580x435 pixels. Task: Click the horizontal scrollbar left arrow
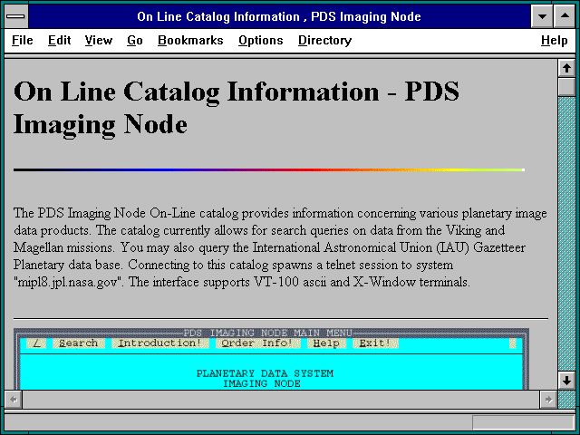pyautogui.click(x=14, y=400)
